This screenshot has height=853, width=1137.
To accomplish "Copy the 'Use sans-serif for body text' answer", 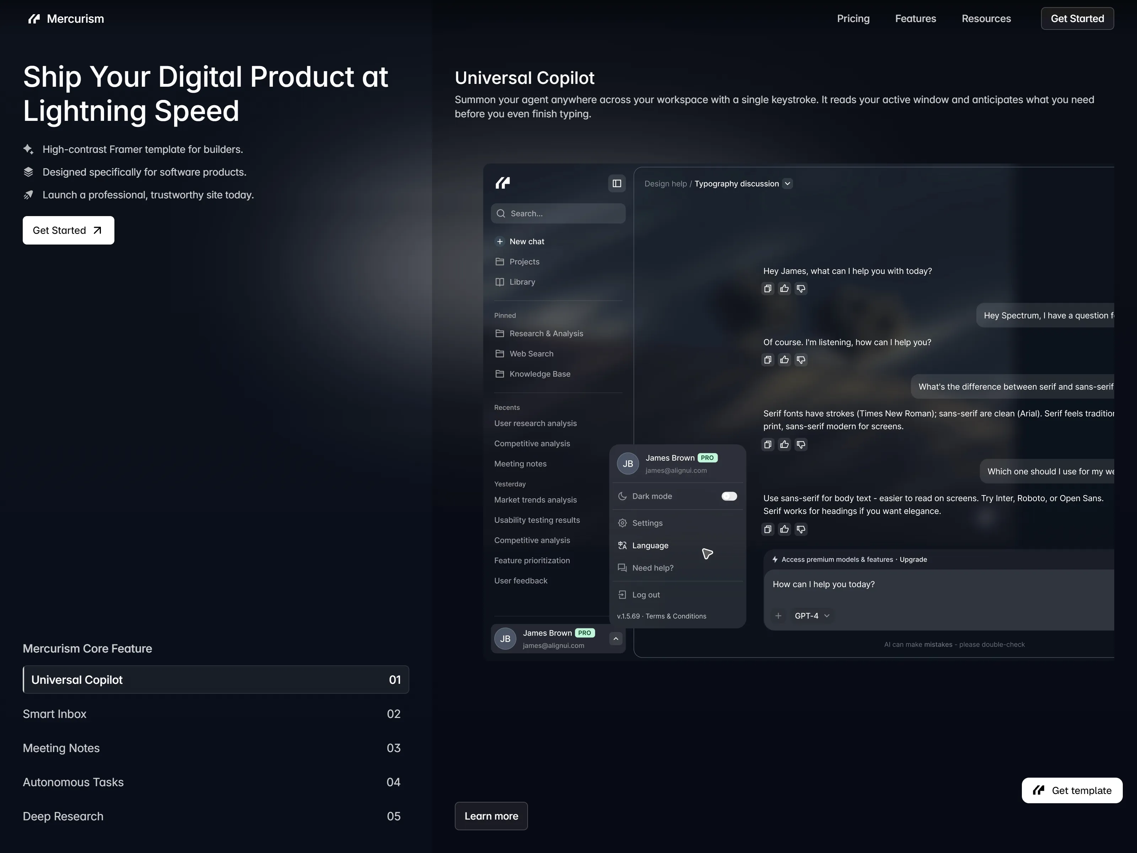I will point(767,529).
